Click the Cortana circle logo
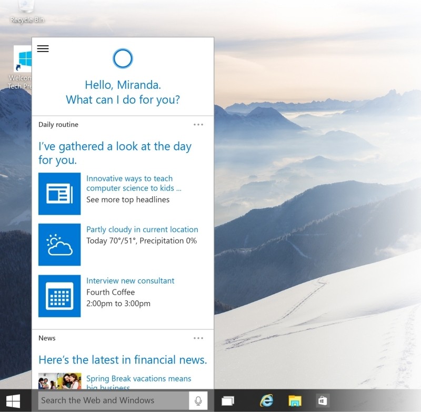The image size is (421, 412). coord(123,58)
